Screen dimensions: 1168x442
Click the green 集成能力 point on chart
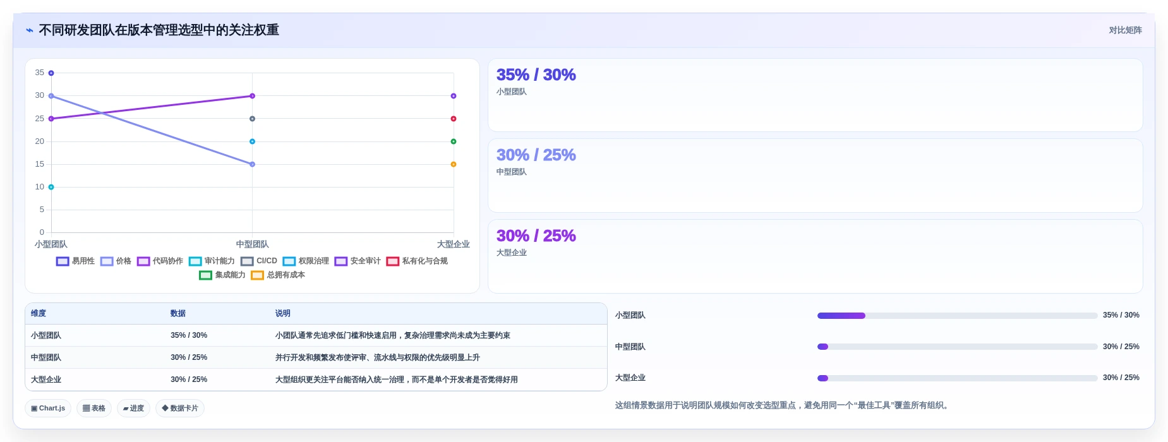click(454, 141)
